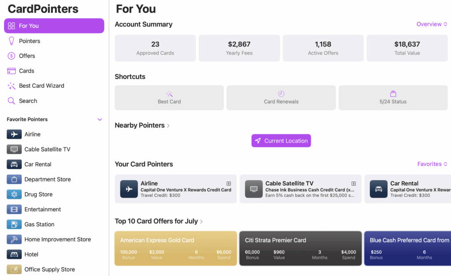Viewport: 451px width, 276px height.
Task: Open the American Express Gold Card offer
Action: pyautogui.click(x=176, y=248)
